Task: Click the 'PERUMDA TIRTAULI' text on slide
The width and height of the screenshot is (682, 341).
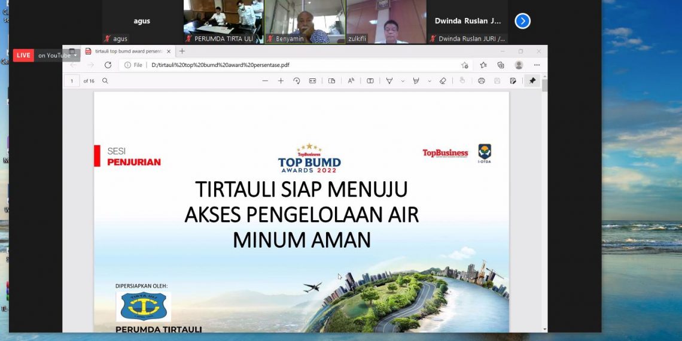Action: (x=159, y=329)
